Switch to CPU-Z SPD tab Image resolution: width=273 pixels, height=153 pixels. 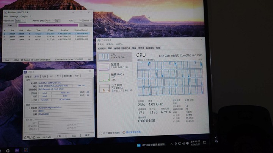(51, 76)
